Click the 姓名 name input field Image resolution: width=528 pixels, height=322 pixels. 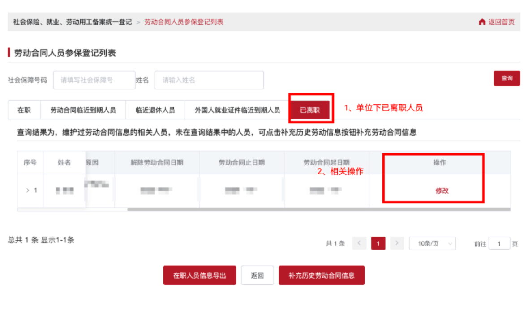209,80
